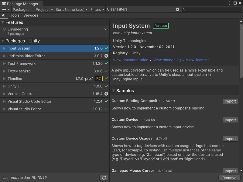Remove the Input System package
The image size is (243, 182).
tap(229, 178)
